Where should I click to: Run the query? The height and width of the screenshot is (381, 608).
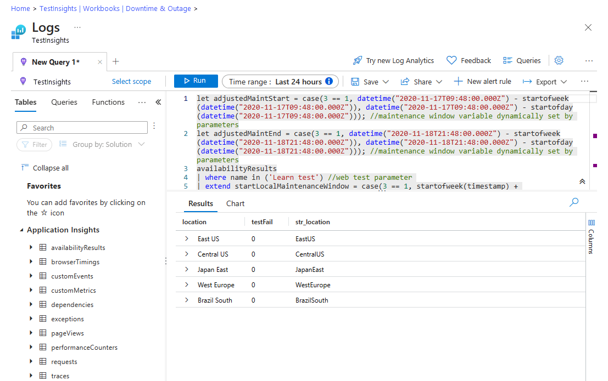[196, 81]
